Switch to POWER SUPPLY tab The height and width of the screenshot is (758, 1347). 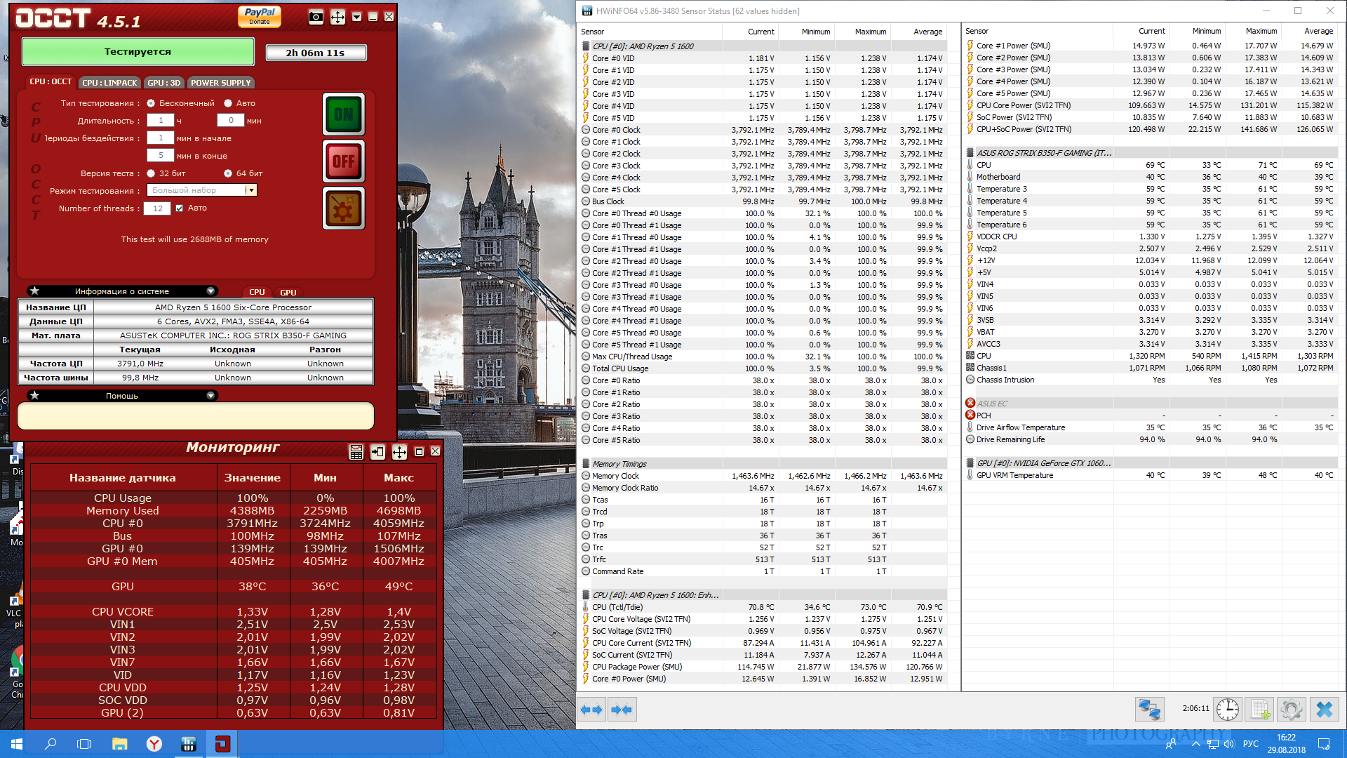(220, 83)
